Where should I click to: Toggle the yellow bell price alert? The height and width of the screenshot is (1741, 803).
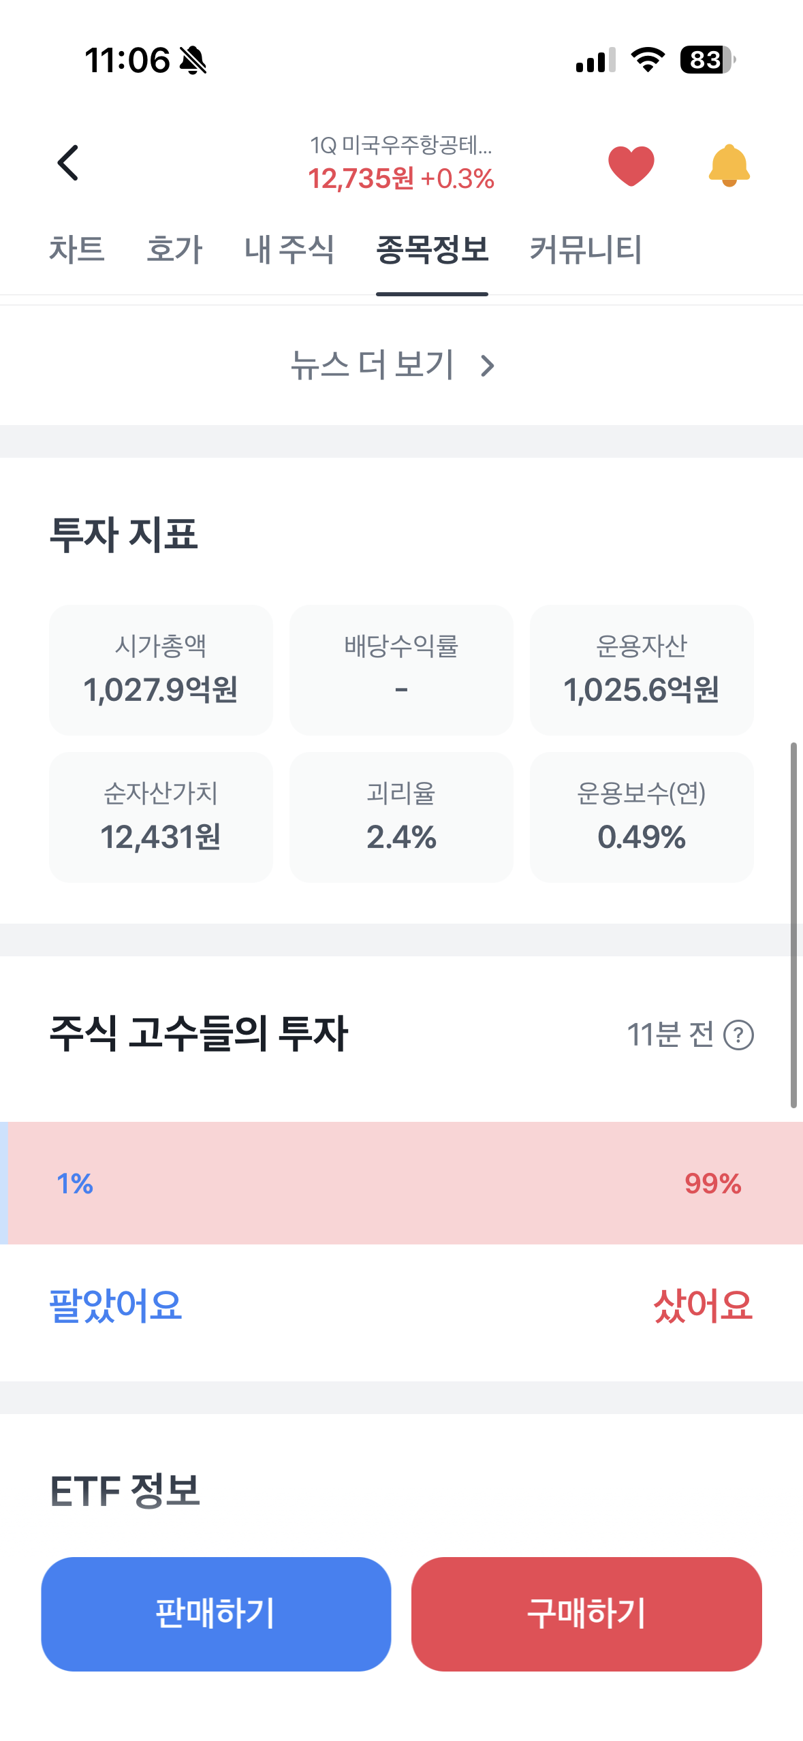(729, 166)
